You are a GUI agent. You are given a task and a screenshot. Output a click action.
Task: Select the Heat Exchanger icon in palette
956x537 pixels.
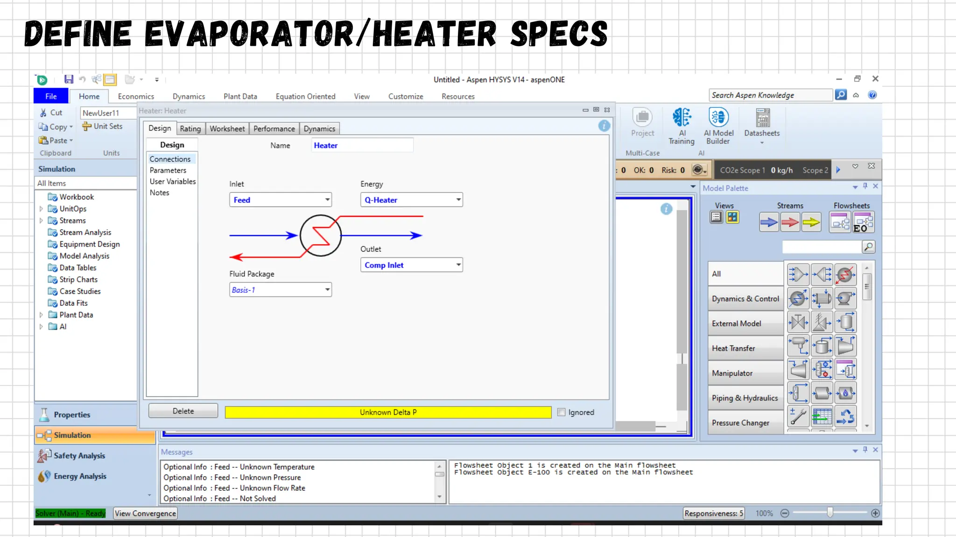[822, 298]
